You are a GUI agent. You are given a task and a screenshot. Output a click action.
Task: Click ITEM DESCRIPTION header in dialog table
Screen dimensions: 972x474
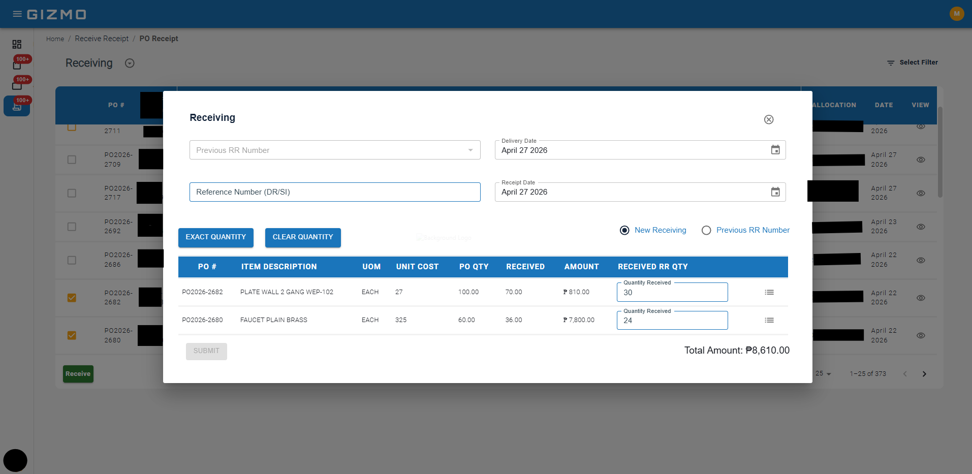click(279, 267)
